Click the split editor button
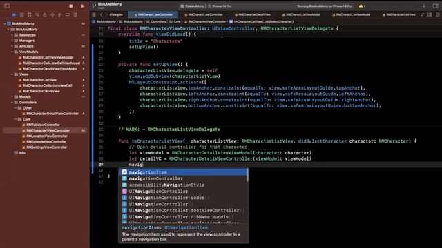 430,14
